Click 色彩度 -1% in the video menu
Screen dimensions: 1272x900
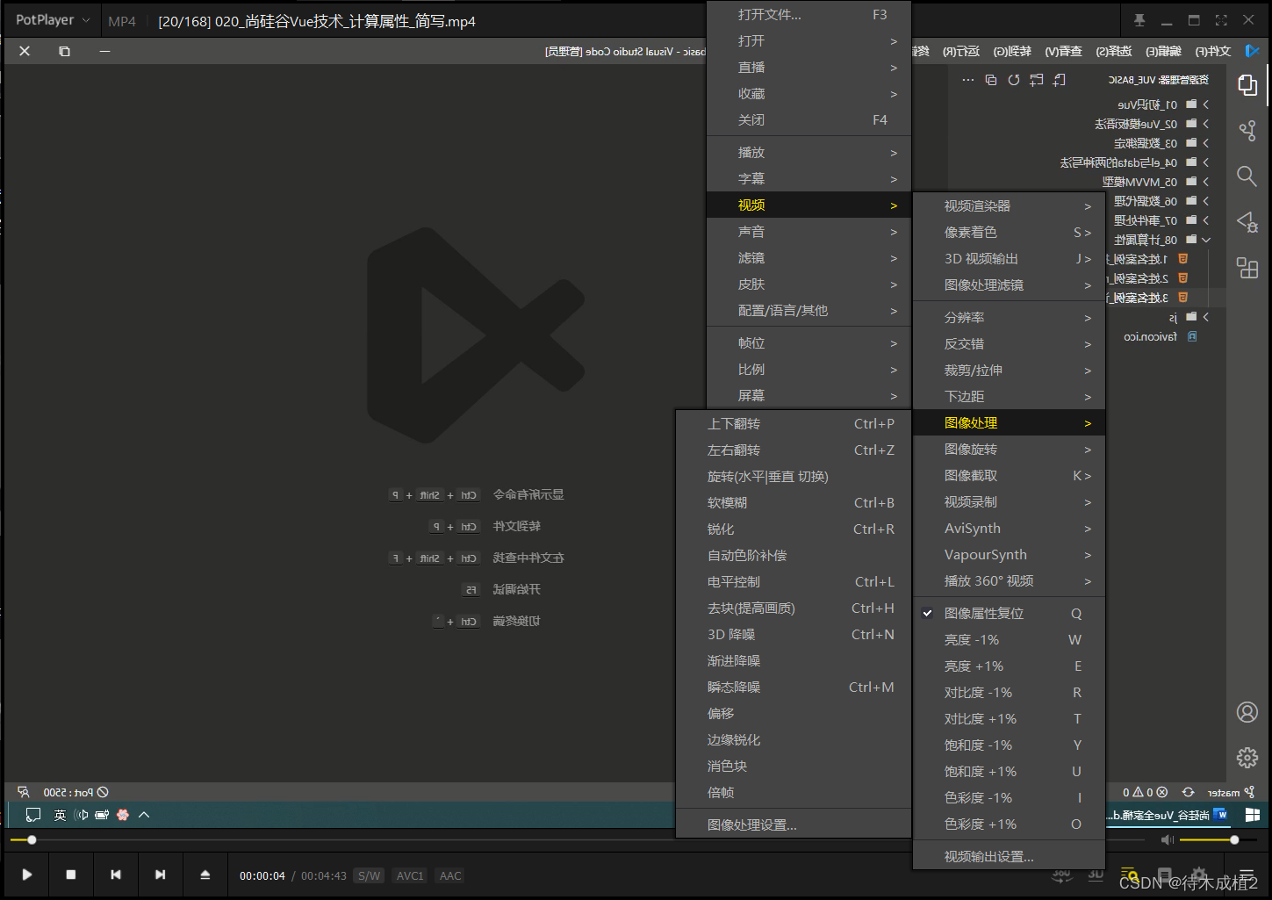pyautogui.click(x=1009, y=798)
